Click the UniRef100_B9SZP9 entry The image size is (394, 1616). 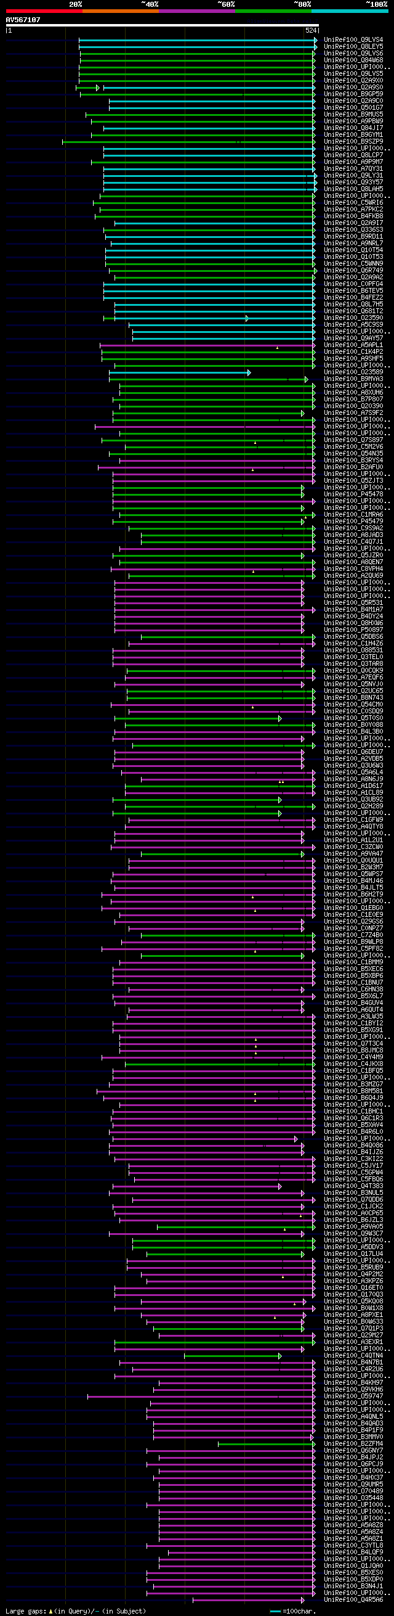pos(353,142)
